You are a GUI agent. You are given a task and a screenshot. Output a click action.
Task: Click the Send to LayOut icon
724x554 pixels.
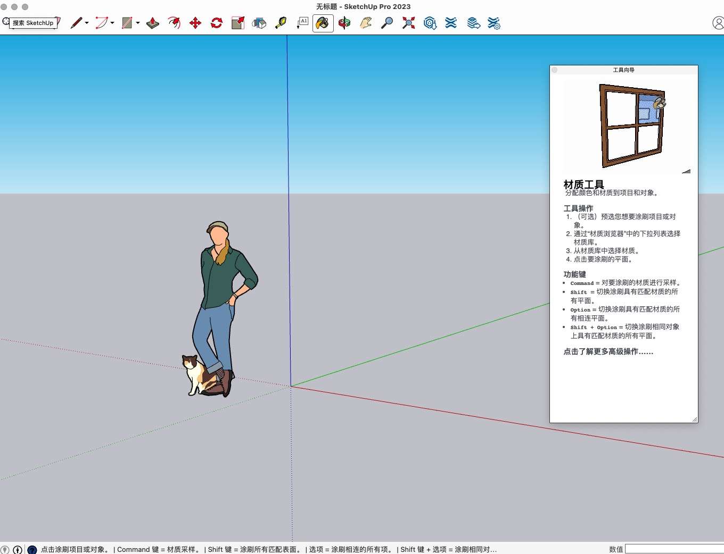473,23
